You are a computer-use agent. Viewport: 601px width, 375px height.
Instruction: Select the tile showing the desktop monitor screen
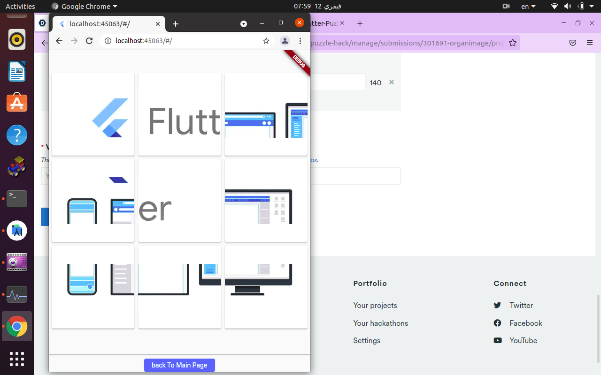point(266,201)
